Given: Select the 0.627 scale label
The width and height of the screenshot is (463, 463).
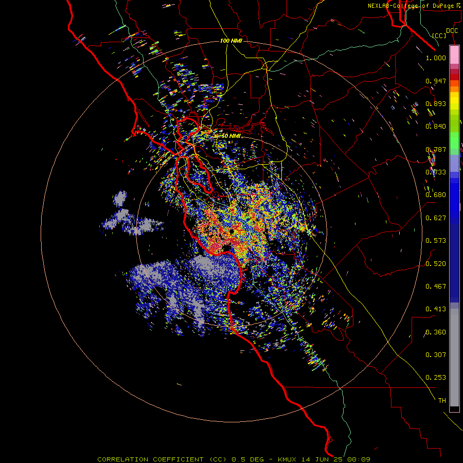Looking at the screenshot, I should (x=436, y=218).
